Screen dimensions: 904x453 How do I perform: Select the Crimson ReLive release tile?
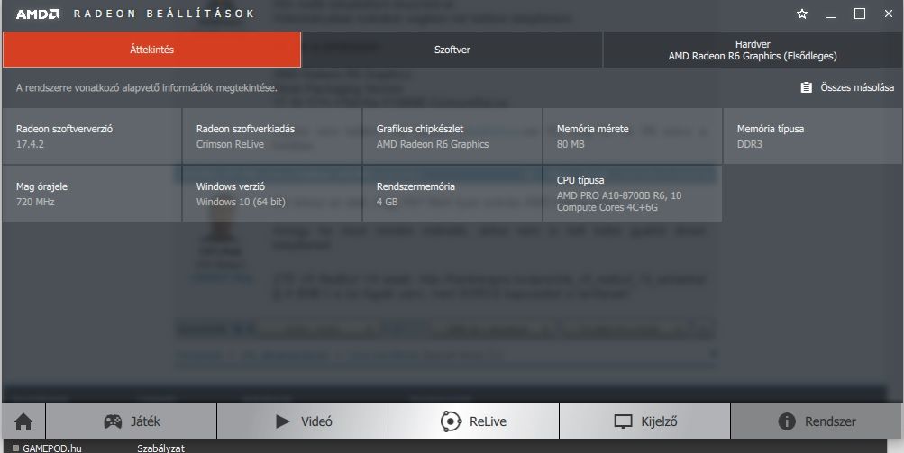pyautogui.click(x=272, y=136)
